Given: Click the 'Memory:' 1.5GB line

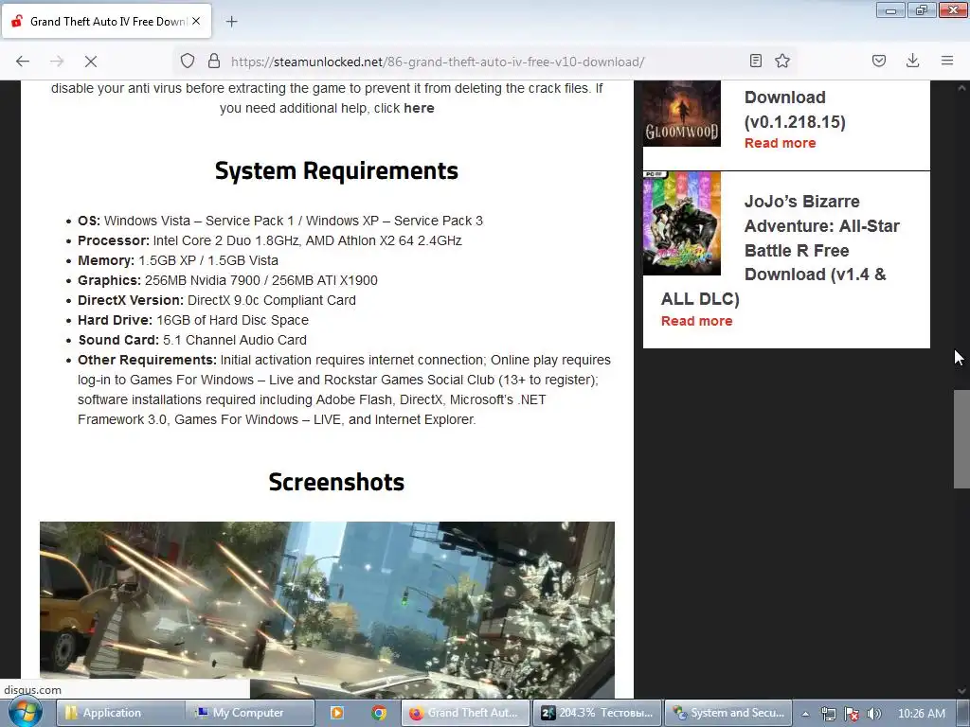Looking at the screenshot, I should tap(178, 261).
